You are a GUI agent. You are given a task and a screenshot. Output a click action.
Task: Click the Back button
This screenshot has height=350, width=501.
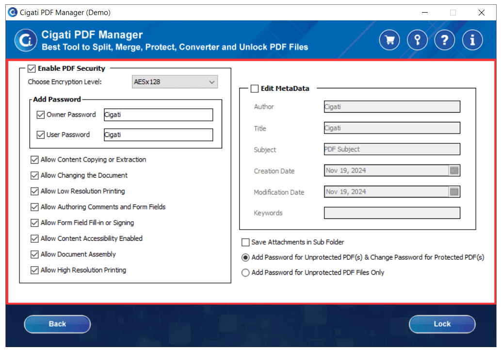pos(58,324)
